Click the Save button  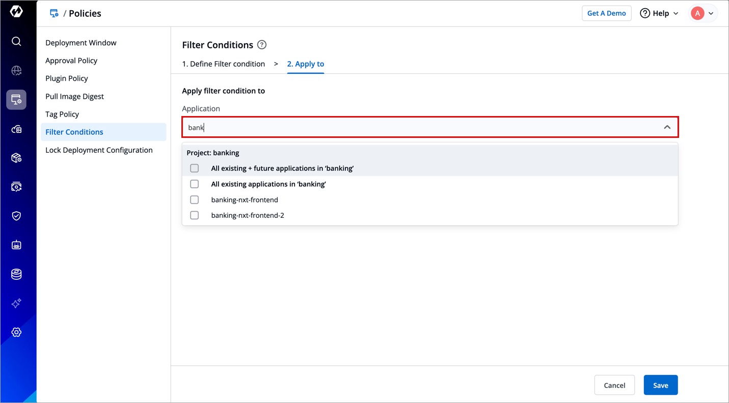[660, 385]
